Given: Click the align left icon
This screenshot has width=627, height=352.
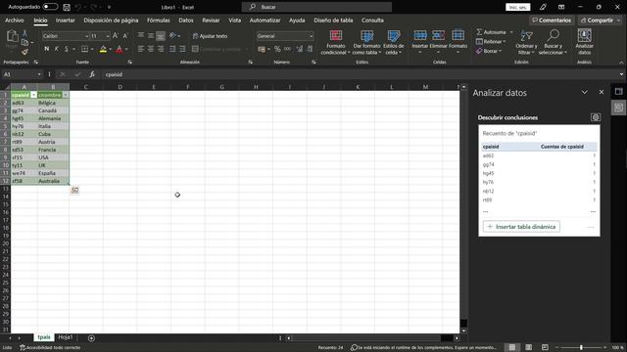Looking at the screenshot, I should coord(141,49).
